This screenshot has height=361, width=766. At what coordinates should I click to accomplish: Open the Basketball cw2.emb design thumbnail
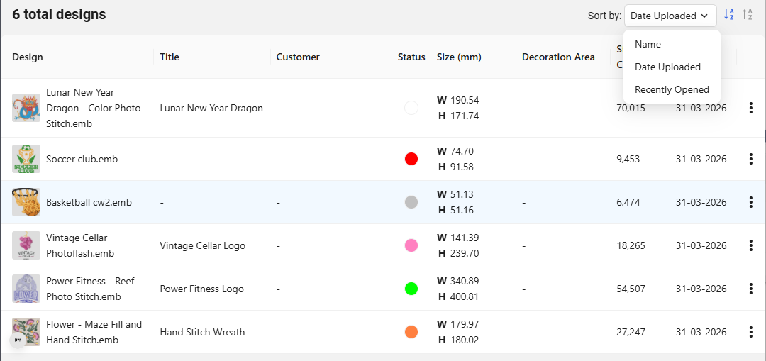click(26, 202)
